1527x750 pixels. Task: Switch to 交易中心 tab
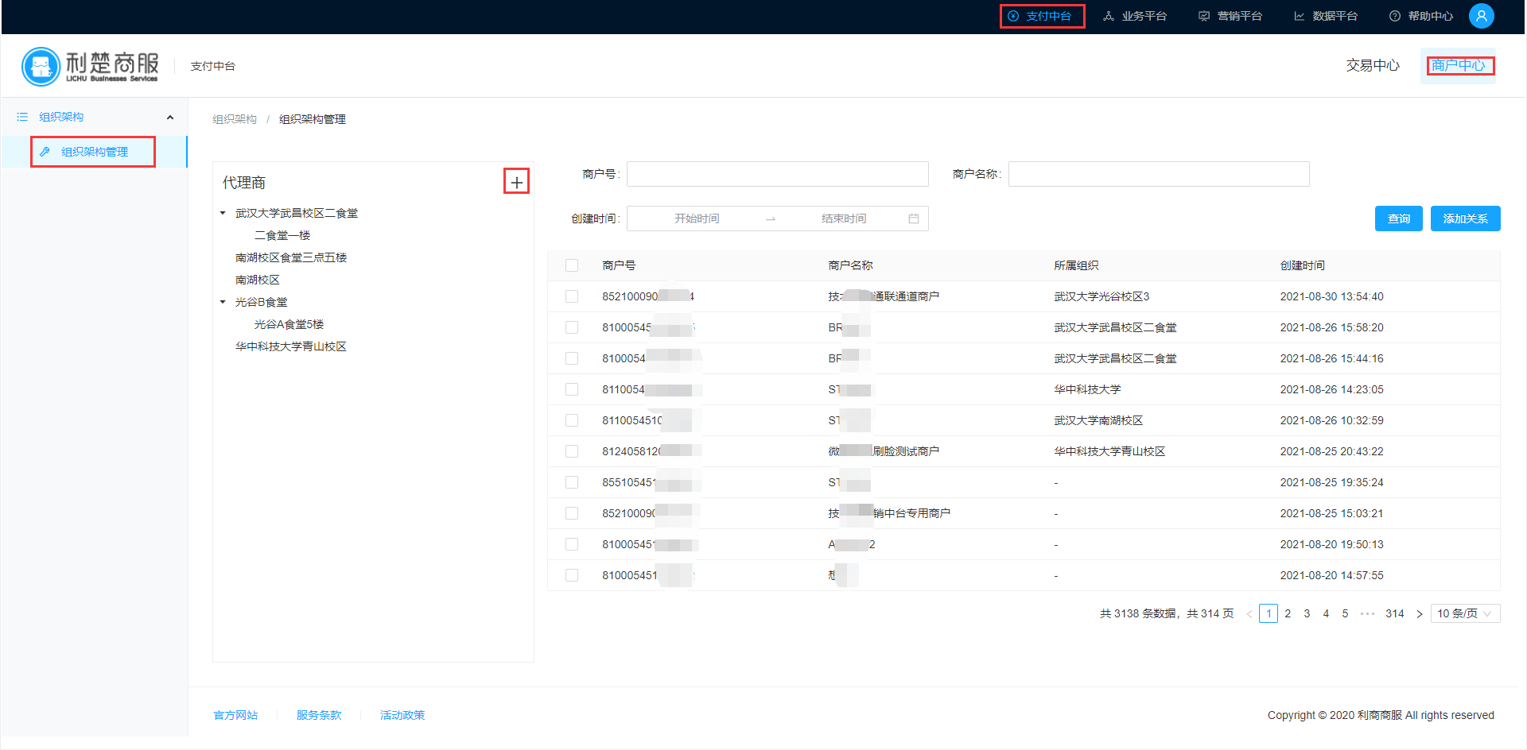click(x=1373, y=65)
